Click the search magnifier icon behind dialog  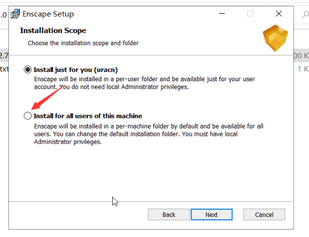click(x=305, y=15)
